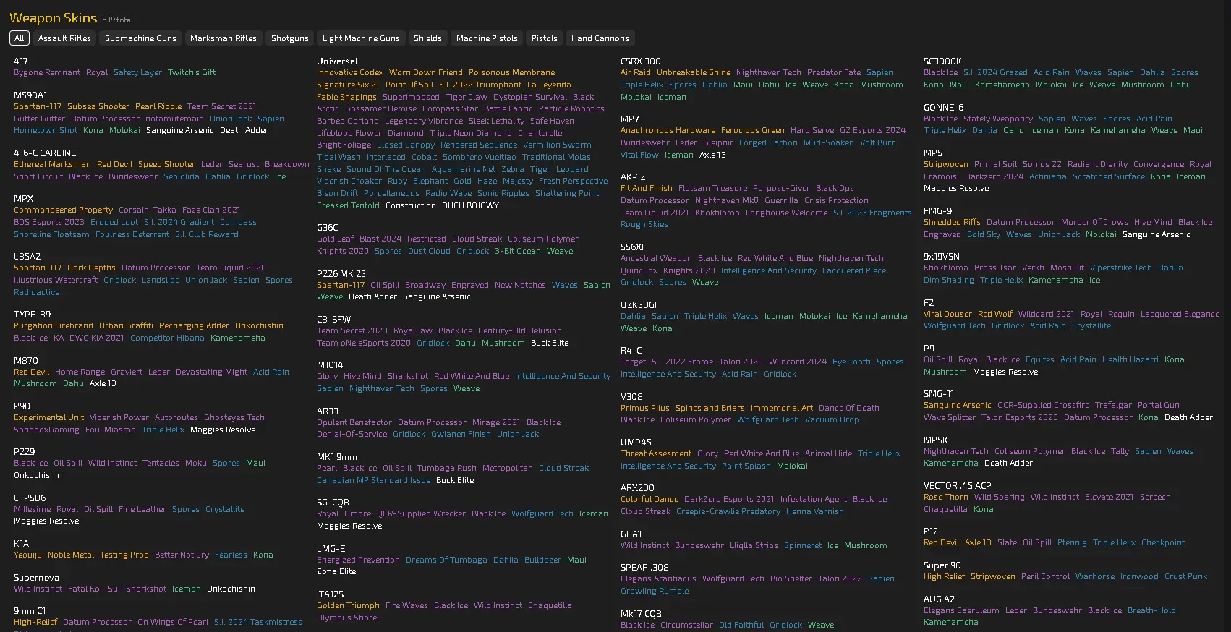Select the Viral Douser skin under F2
The height and width of the screenshot is (632, 1231).
(947, 315)
